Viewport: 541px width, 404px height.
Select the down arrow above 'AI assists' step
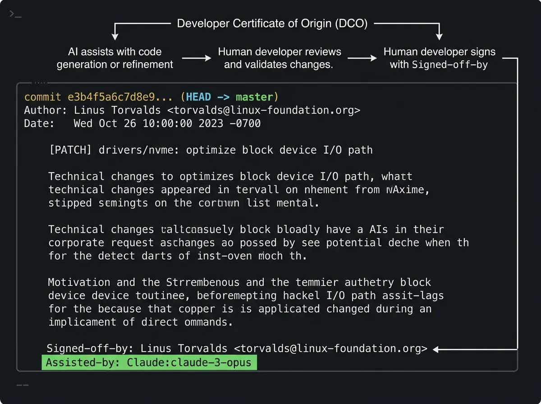tap(115, 34)
